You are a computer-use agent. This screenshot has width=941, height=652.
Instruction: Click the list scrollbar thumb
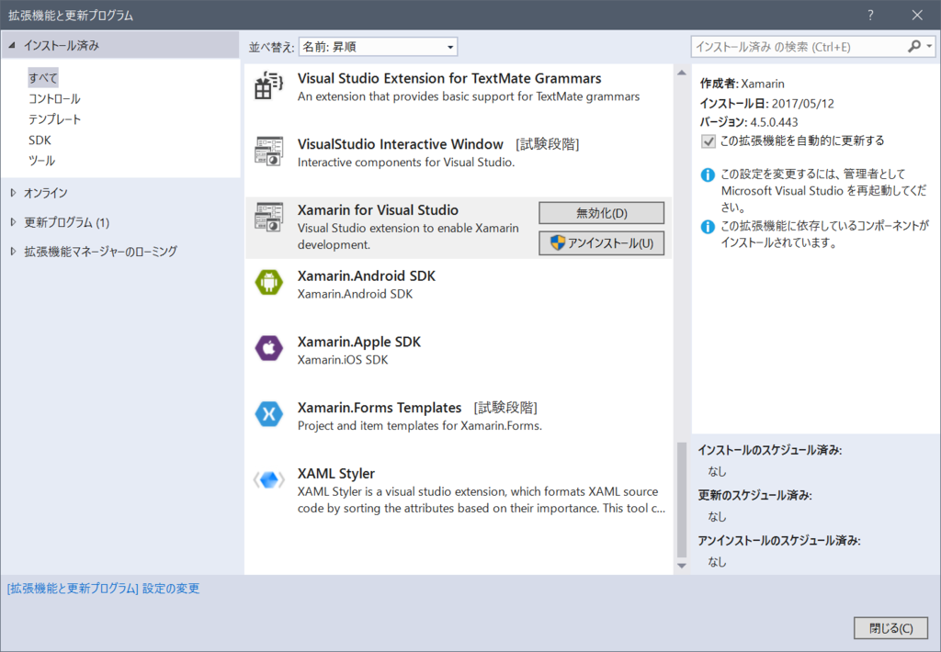pyautogui.click(x=682, y=500)
